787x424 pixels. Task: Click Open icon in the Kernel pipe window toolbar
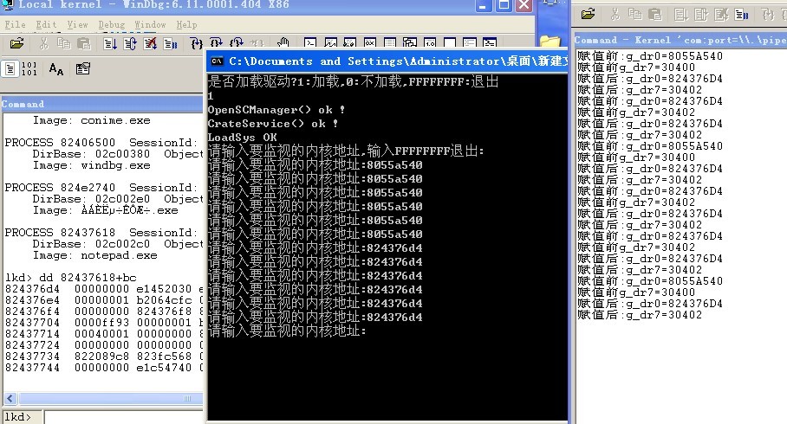[588, 14]
